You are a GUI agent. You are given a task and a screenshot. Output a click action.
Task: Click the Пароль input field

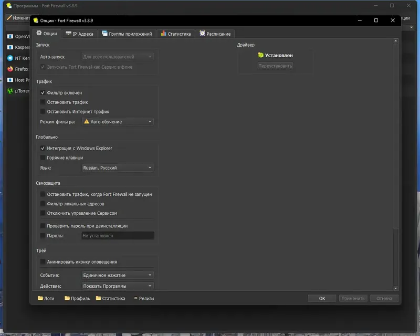(x=118, y=236)
